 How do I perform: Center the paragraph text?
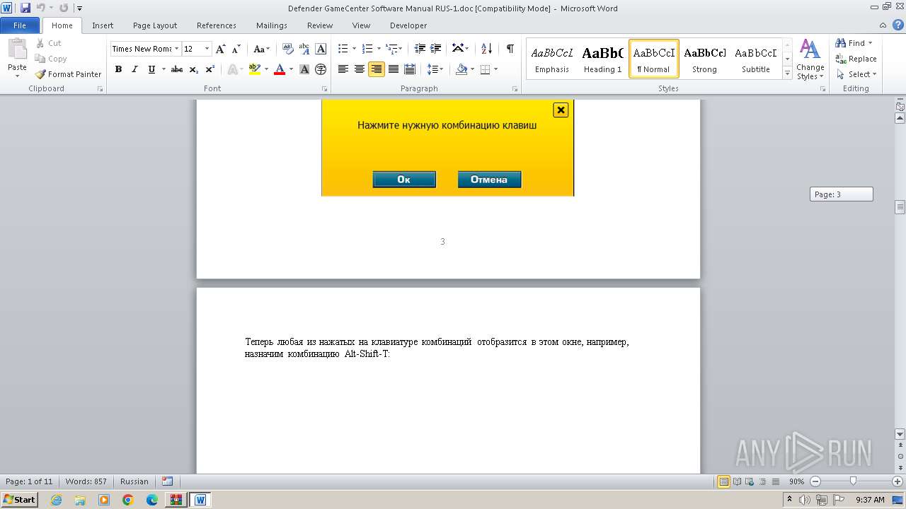click(360, 69)
